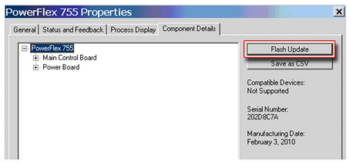Expand the Main Control Board node
350x163 pixels.
(x=37, y=58)
